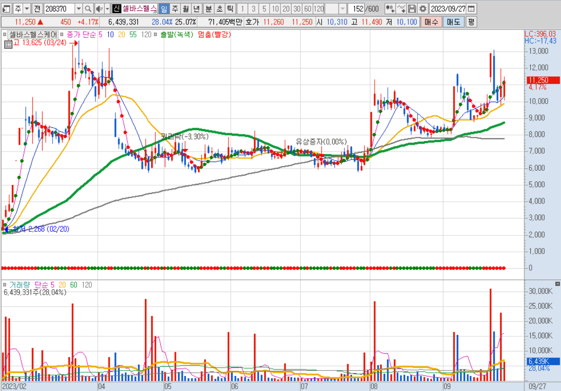Click small square marker before 거래량
Screen dimensions: 561x391
click(x=5, y=285)
